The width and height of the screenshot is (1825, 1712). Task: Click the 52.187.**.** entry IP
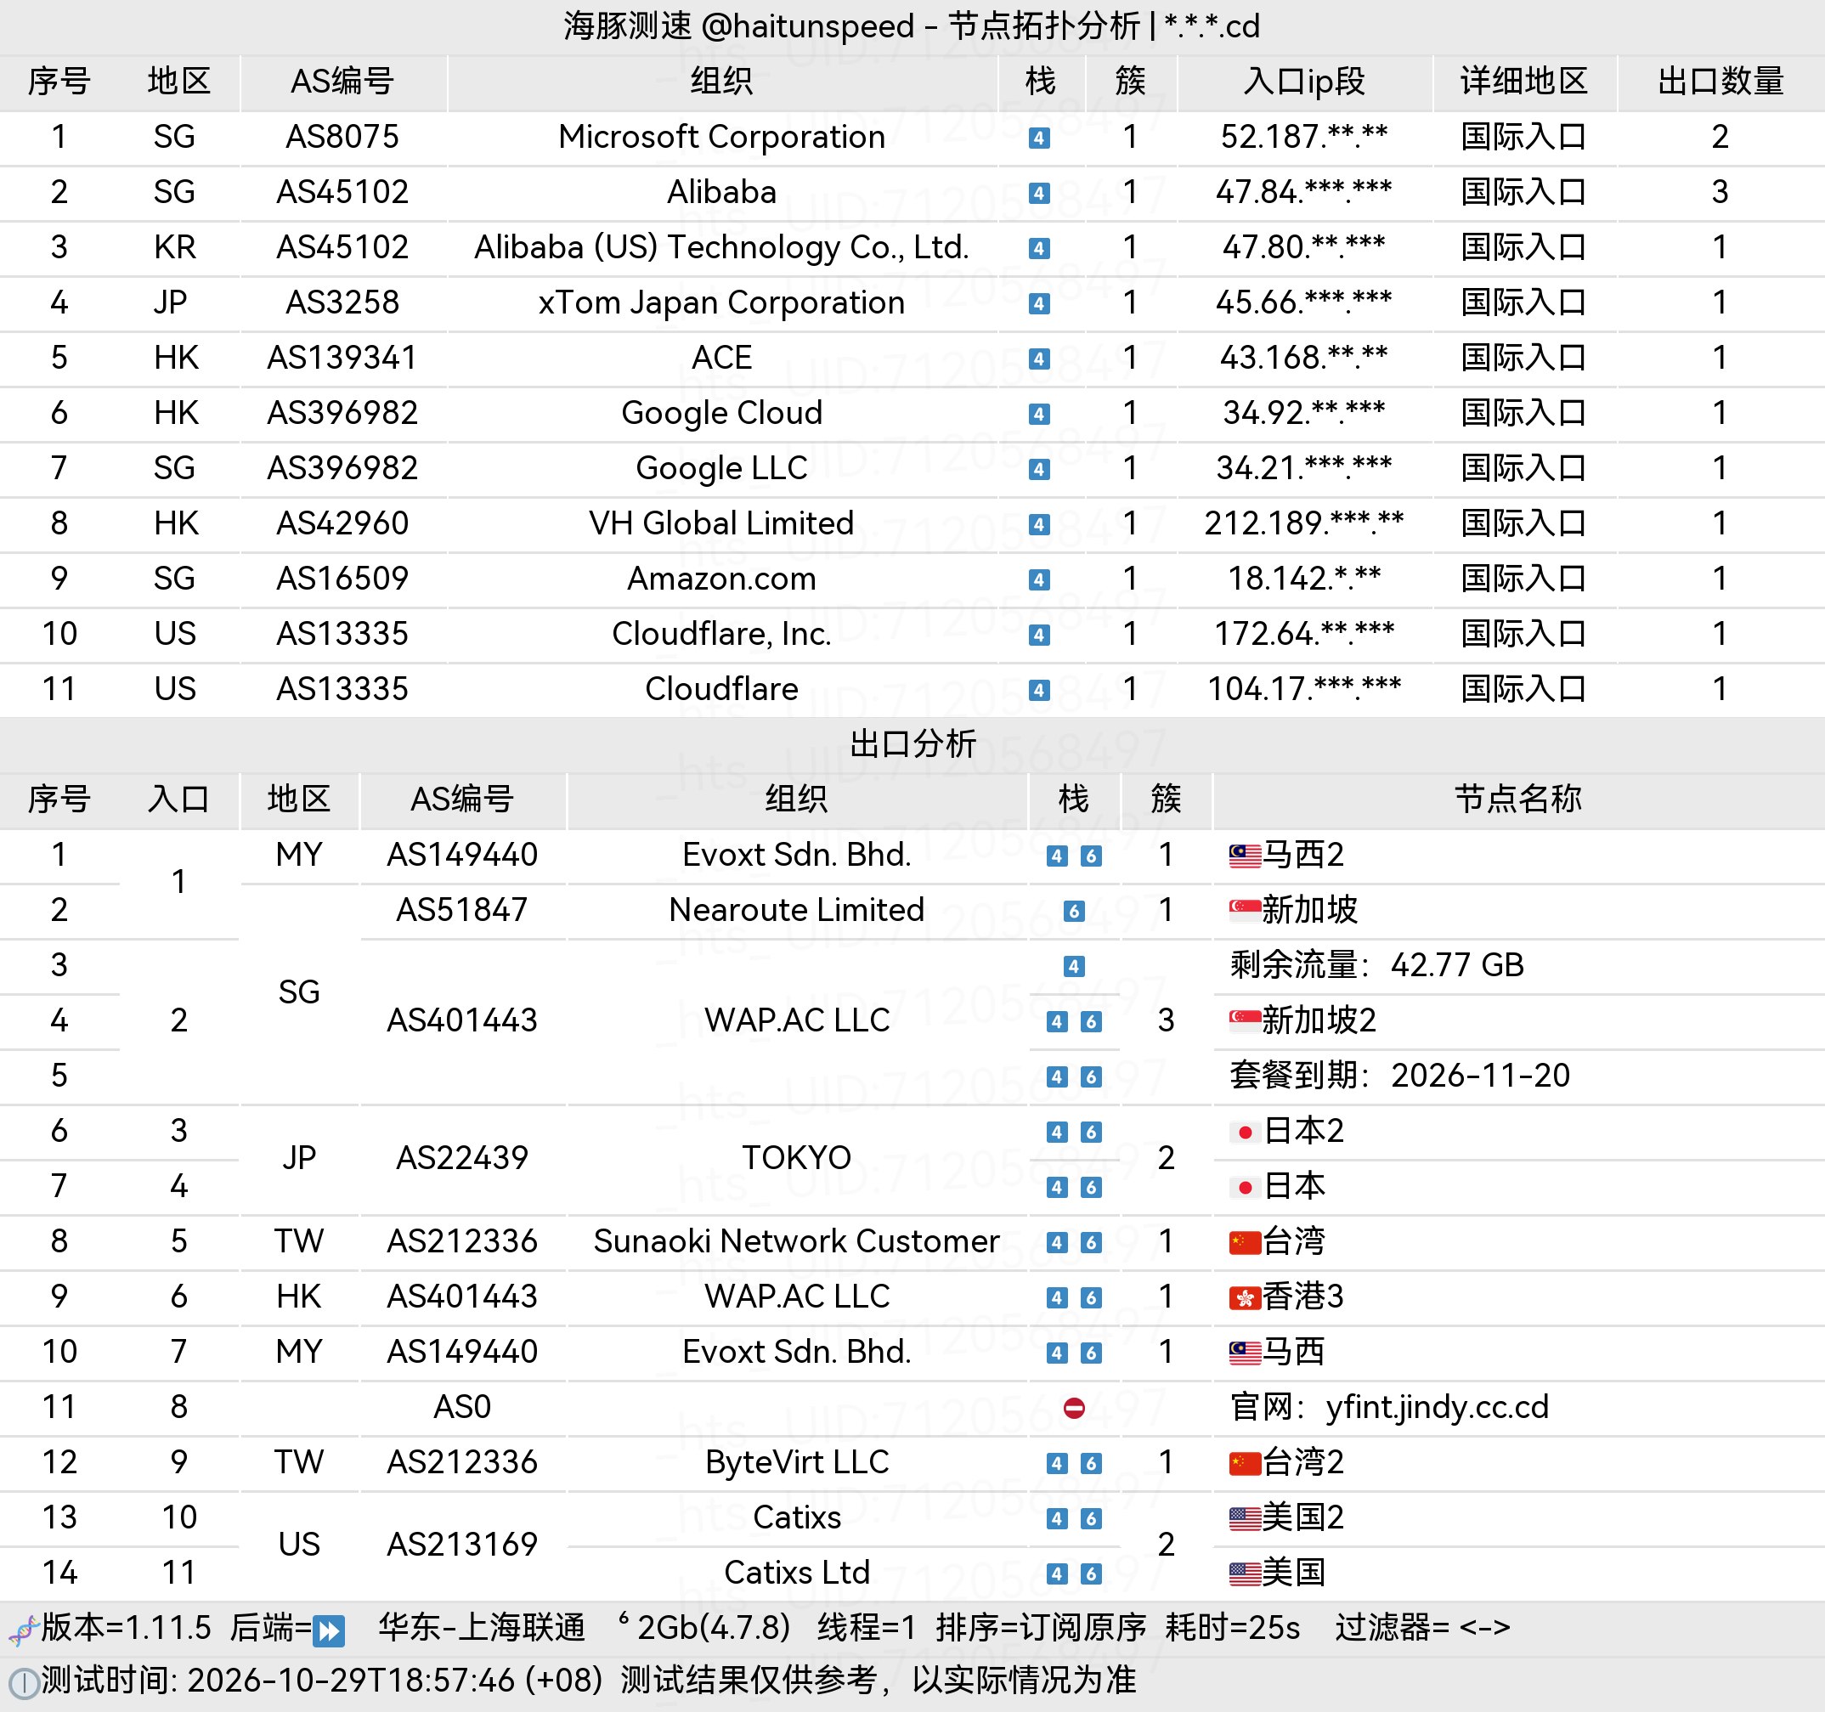[x=1304, y=137]
